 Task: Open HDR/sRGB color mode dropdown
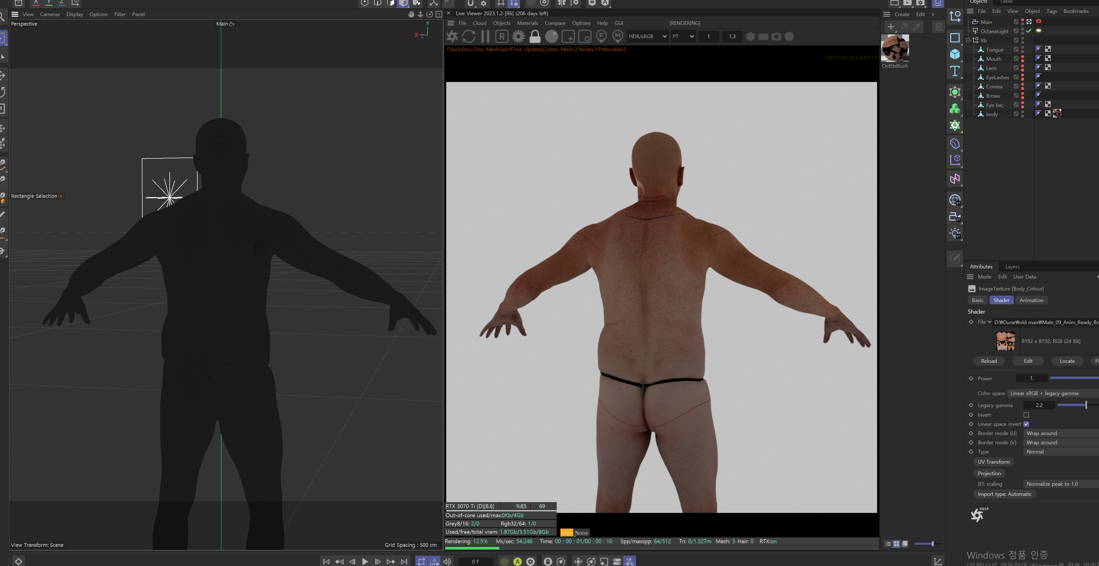tap(647, 37)
